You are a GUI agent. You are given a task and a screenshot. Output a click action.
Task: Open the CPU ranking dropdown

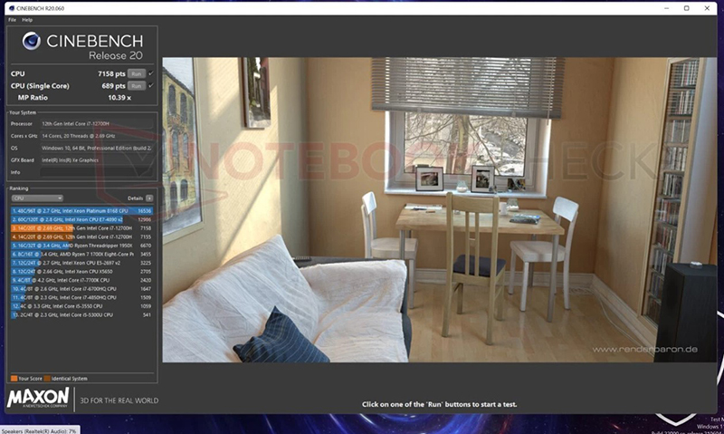(37, 198)
